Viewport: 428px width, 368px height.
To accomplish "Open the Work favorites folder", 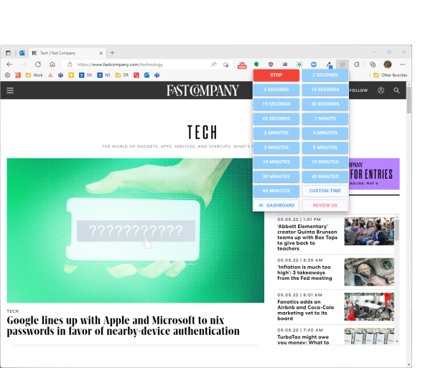I will pos(34,75).
